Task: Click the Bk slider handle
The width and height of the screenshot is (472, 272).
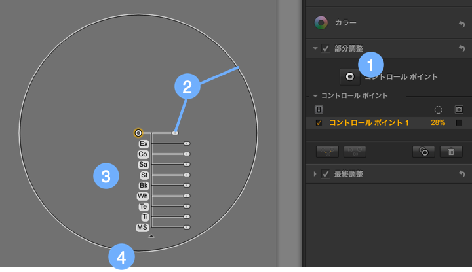Action: (x=187, y=186)
